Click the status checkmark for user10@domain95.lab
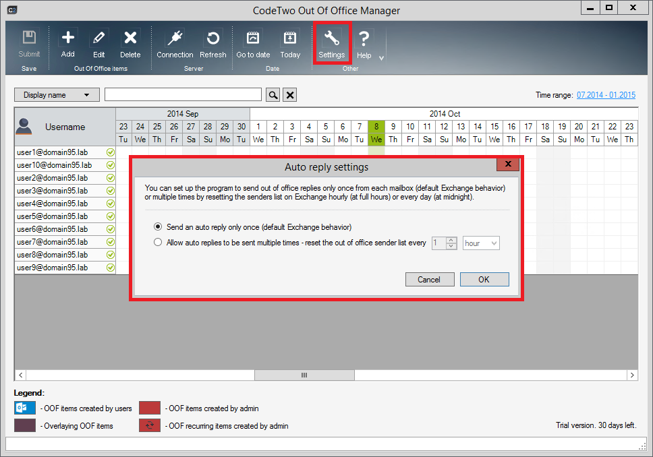 [x=111, y=165]
